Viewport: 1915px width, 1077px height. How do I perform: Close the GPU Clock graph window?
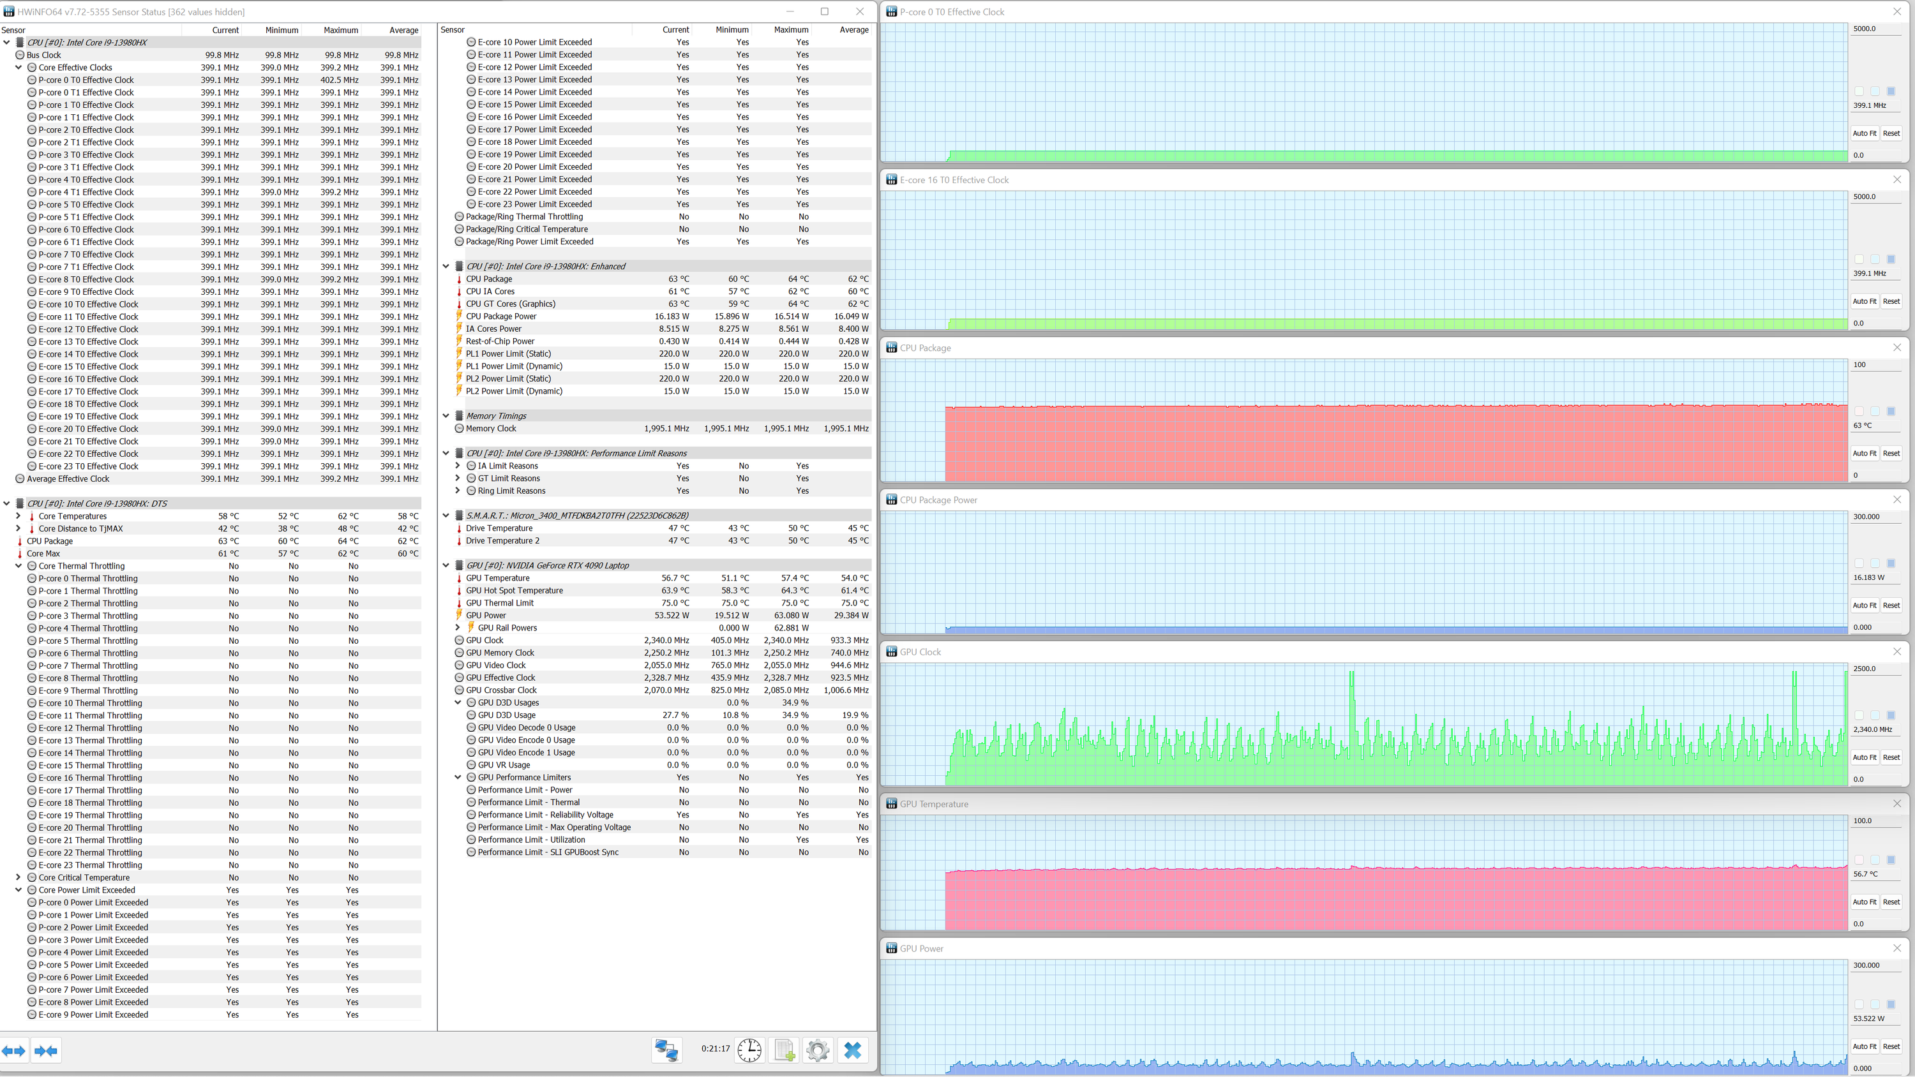pos(1896,651)
